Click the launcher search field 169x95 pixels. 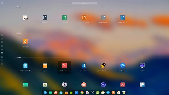coord(84,3)
